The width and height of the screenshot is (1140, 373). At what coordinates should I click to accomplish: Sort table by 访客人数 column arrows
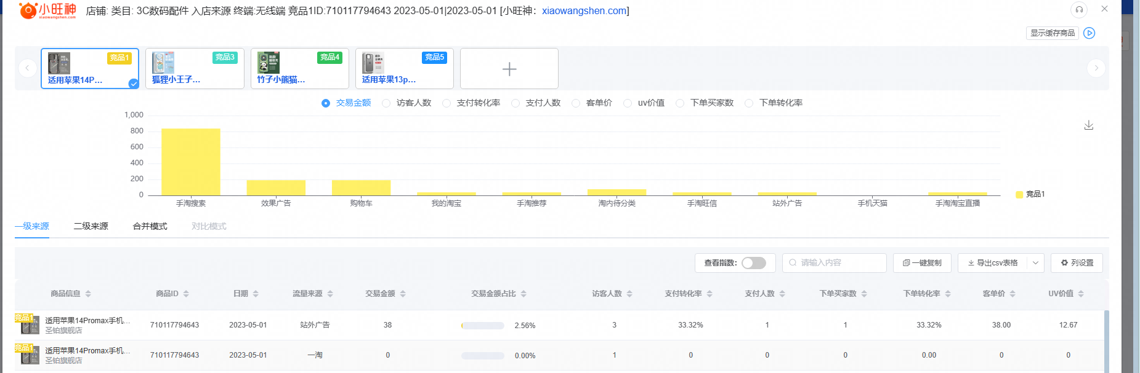click(629, 294)
